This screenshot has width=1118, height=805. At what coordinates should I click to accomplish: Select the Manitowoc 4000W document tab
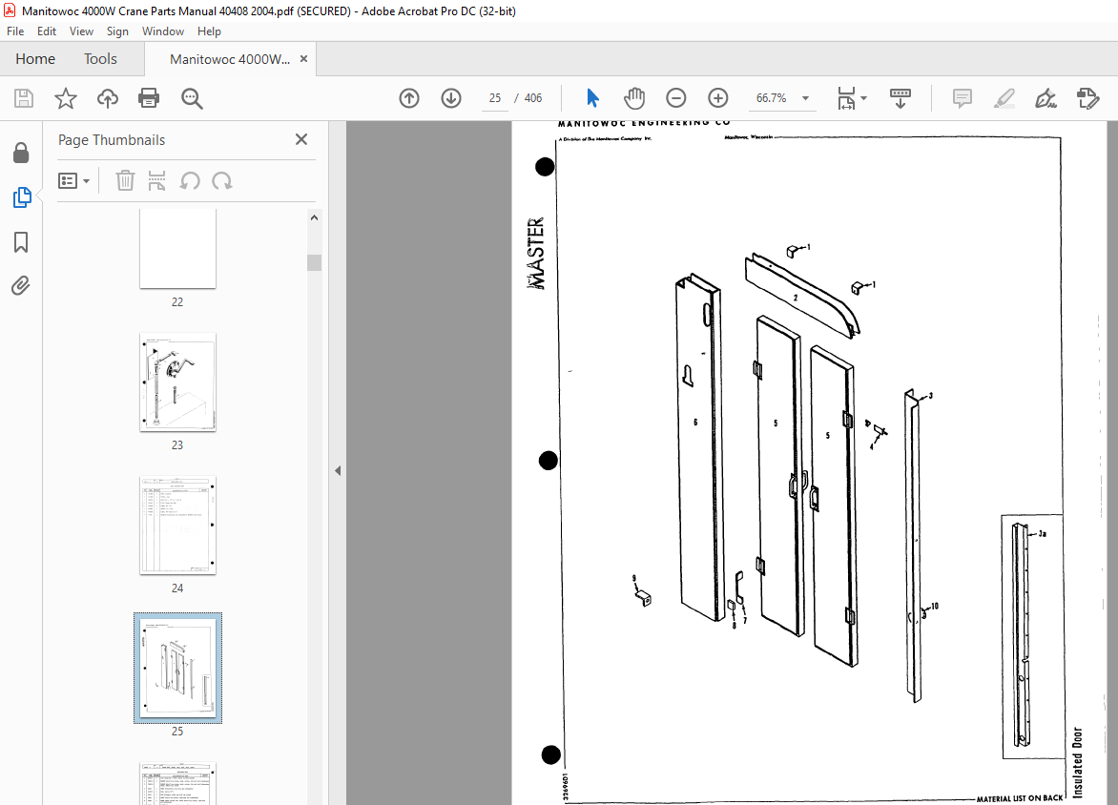230,59
